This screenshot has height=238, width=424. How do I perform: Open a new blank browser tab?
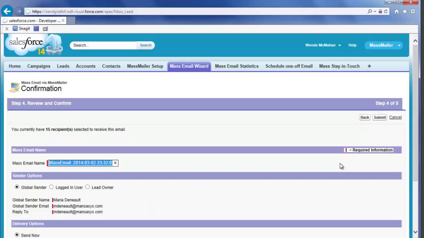[x=71, y=20]
